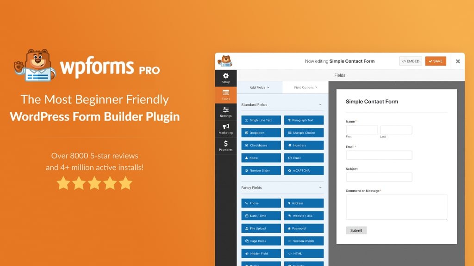Open Settings sliders icon in sidebar
Image resolution: width=474 pixels, height=266 pixels.
[x=225, y=112]
